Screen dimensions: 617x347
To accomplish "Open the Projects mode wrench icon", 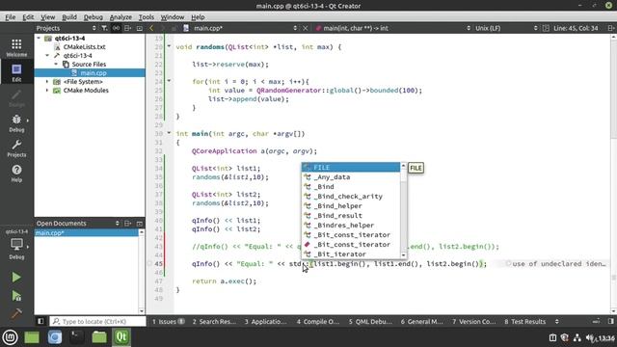I will pyautogui.click(x=16, y=148).
